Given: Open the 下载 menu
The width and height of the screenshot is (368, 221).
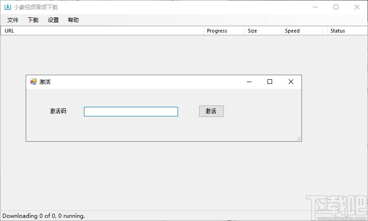Looking at the screenshot, I should pos(33,20).
